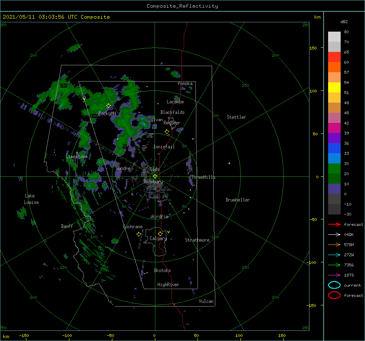Click the Ponoka label
This screenshot has width=365, height=341.
(x=185, y=84)
